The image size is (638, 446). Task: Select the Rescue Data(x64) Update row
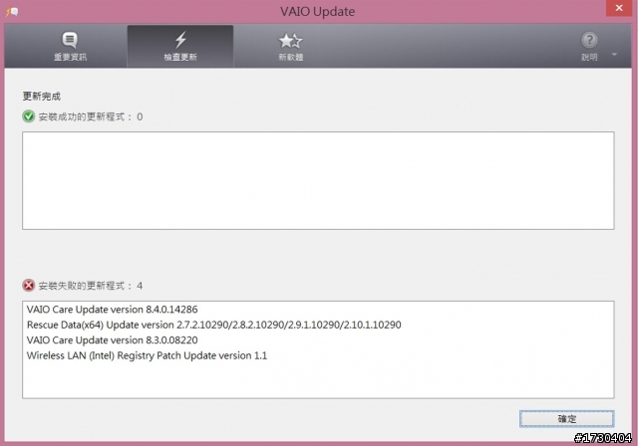[214, 325]
